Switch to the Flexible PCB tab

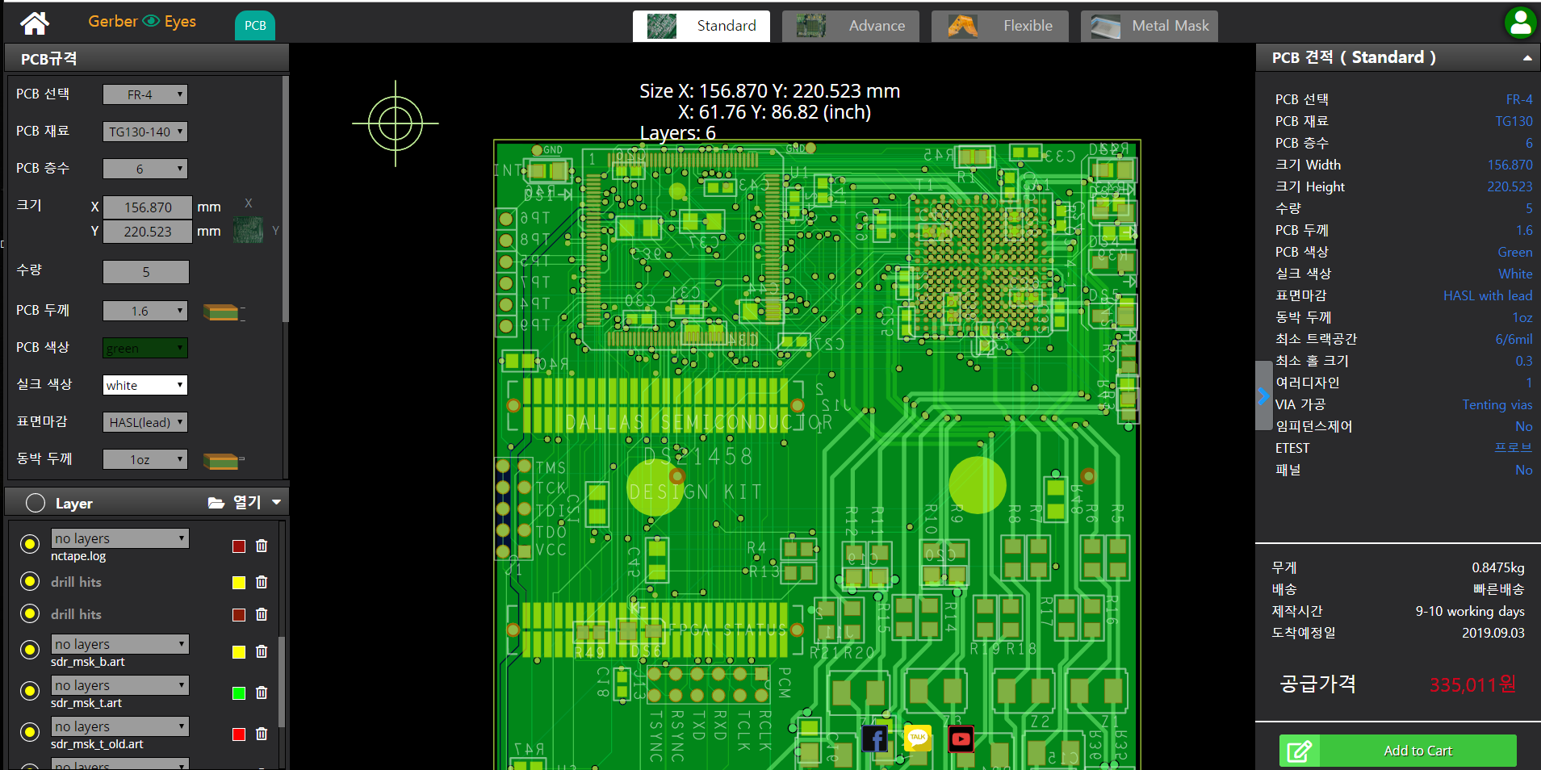click(x=999, y=26)
